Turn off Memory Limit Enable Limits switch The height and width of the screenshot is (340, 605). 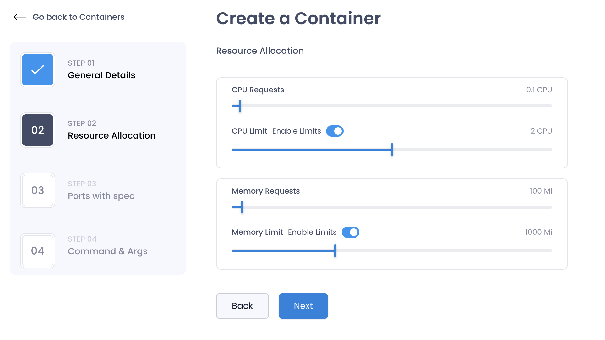tap(351, 232)
